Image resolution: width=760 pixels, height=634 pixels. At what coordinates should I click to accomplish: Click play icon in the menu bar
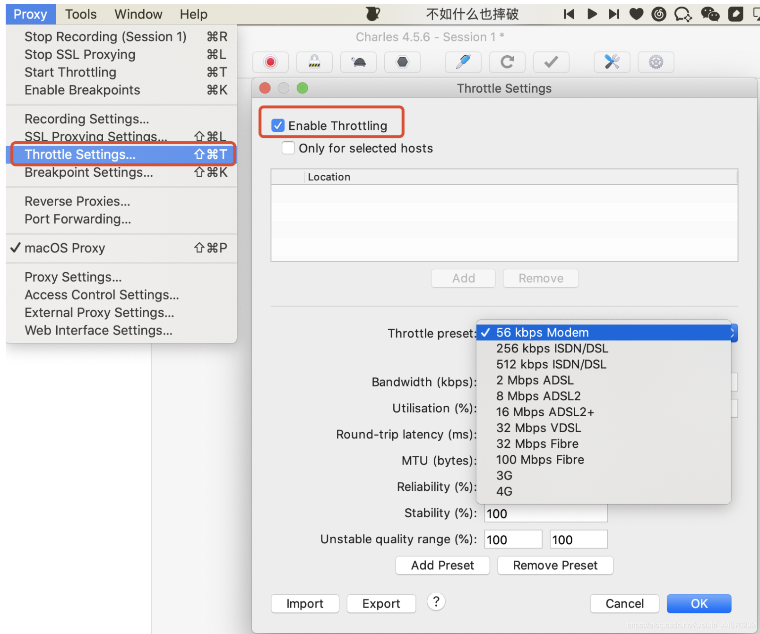coord(592,14)
